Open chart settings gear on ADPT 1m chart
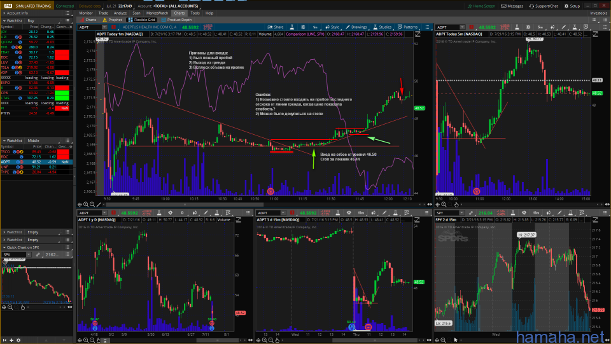This screenshot has width=611, height=344. 303,27
